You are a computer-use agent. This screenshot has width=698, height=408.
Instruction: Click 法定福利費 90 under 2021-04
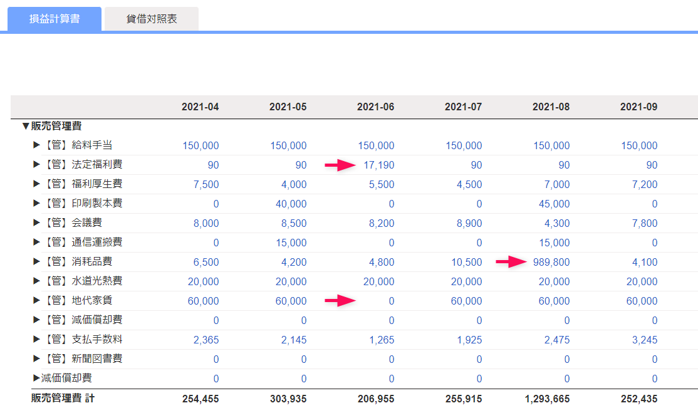pyautogui.click(x=213, y=165)
